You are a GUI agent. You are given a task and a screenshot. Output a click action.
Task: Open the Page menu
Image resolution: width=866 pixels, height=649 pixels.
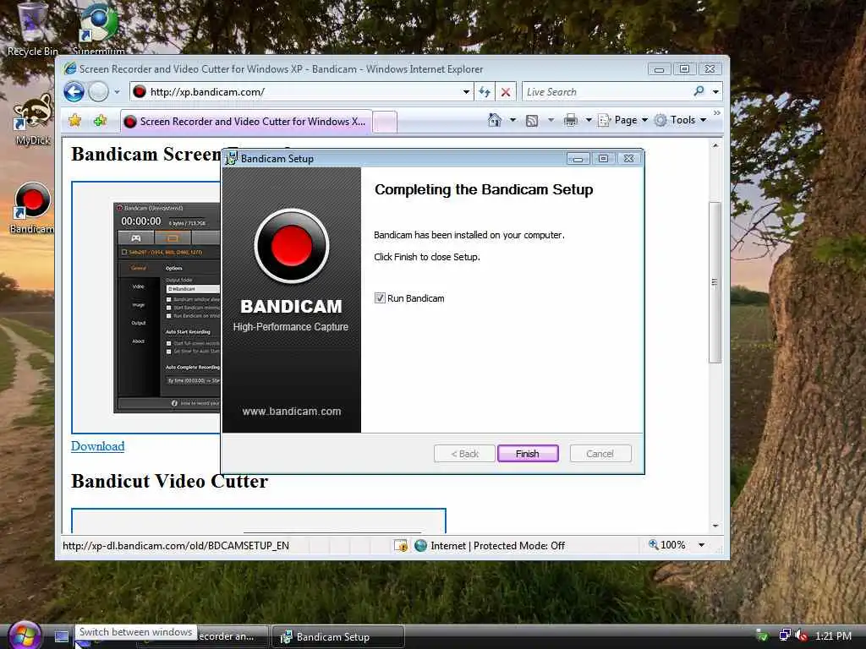623,120
